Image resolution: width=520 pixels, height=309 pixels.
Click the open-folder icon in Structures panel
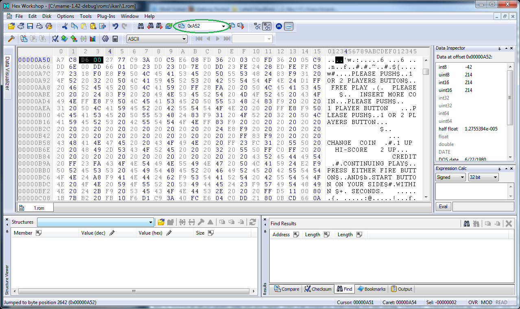click(161, 222)
